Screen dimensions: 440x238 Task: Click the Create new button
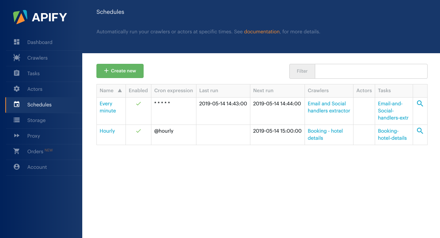(120, 71)
